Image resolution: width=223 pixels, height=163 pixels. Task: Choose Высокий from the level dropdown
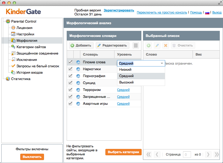(126, 82)
